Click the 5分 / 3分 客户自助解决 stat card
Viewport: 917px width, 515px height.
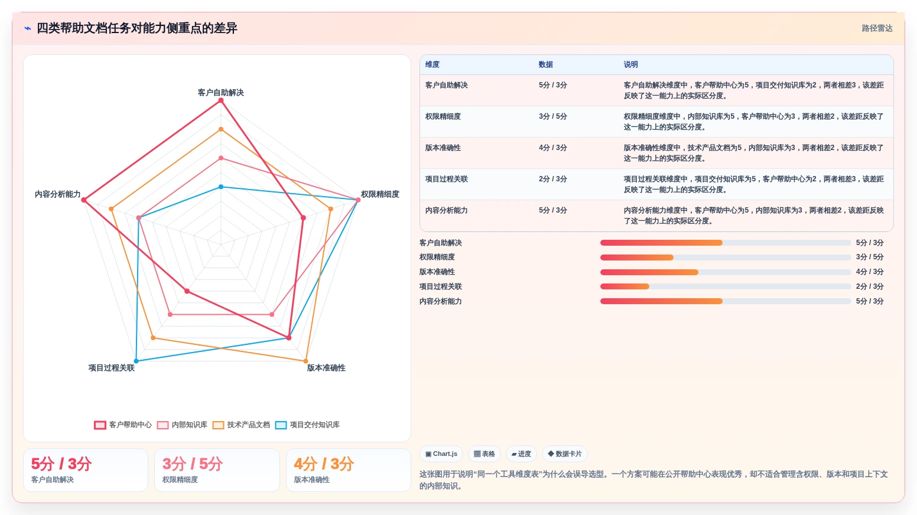(86, 470)
